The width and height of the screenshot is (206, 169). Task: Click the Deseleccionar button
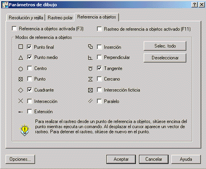165,58
